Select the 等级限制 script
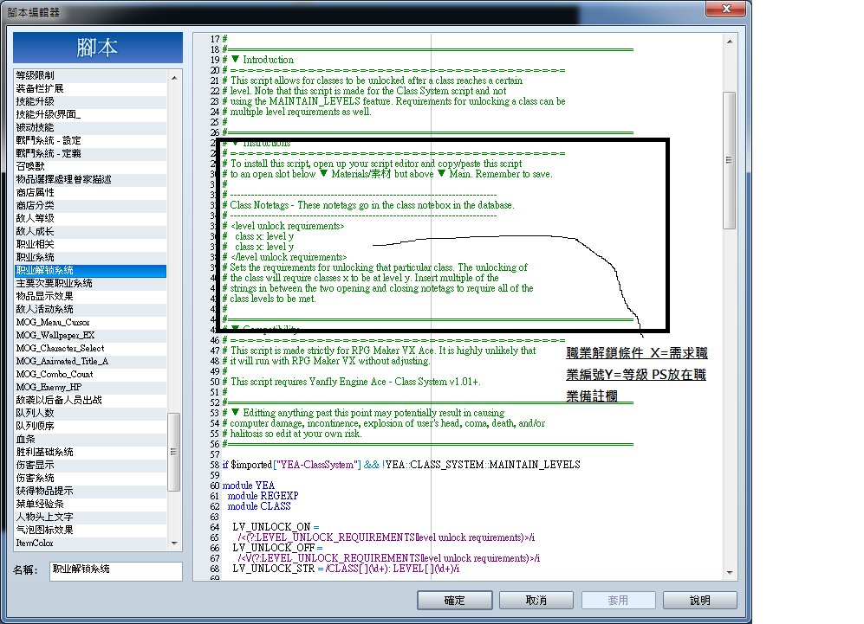Screen dimensions: 864x624 90,75
